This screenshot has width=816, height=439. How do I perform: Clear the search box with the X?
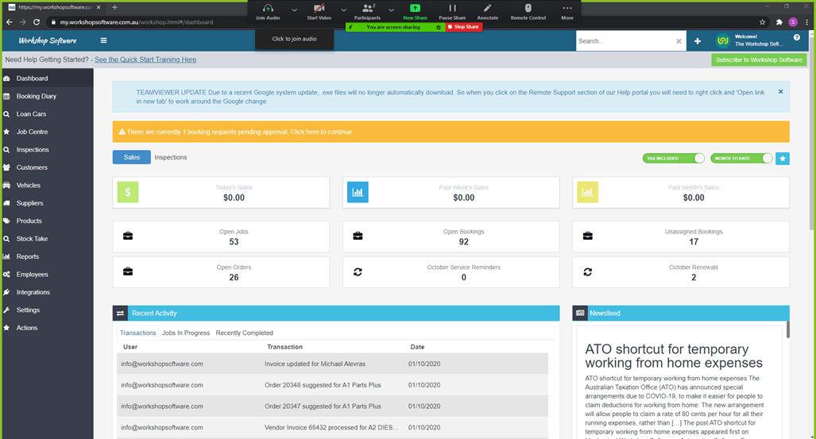click(679, 41)
